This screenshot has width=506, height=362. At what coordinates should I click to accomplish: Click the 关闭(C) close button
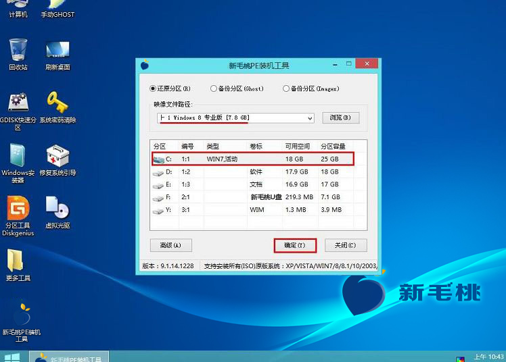pos(345,245)
